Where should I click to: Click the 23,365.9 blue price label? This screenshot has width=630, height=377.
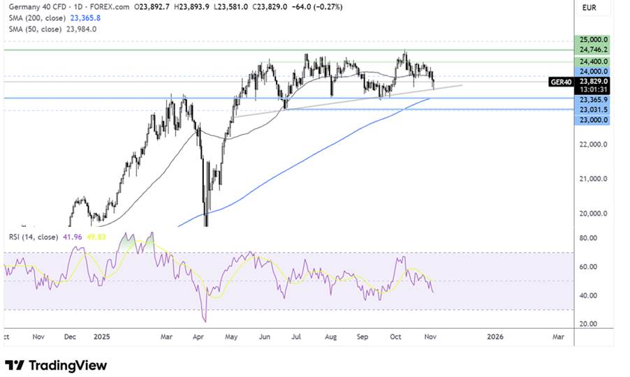(x=591, y=100)
